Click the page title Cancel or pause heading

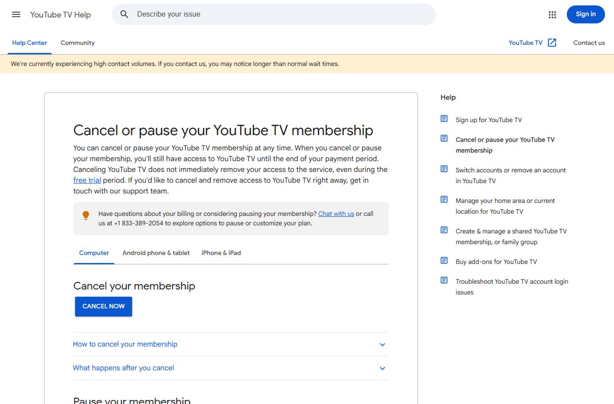tap(223, 130)
